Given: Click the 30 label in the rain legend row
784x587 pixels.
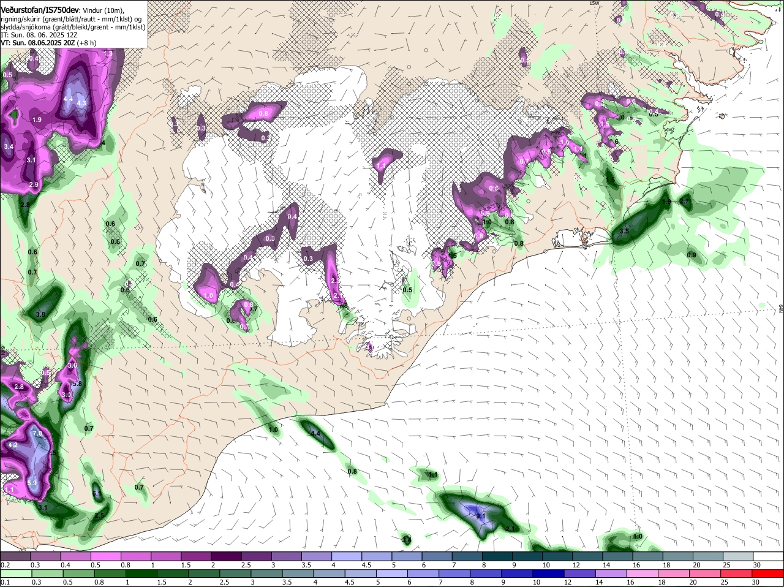Looking at the screenshot, I should (x=756, y=583).
